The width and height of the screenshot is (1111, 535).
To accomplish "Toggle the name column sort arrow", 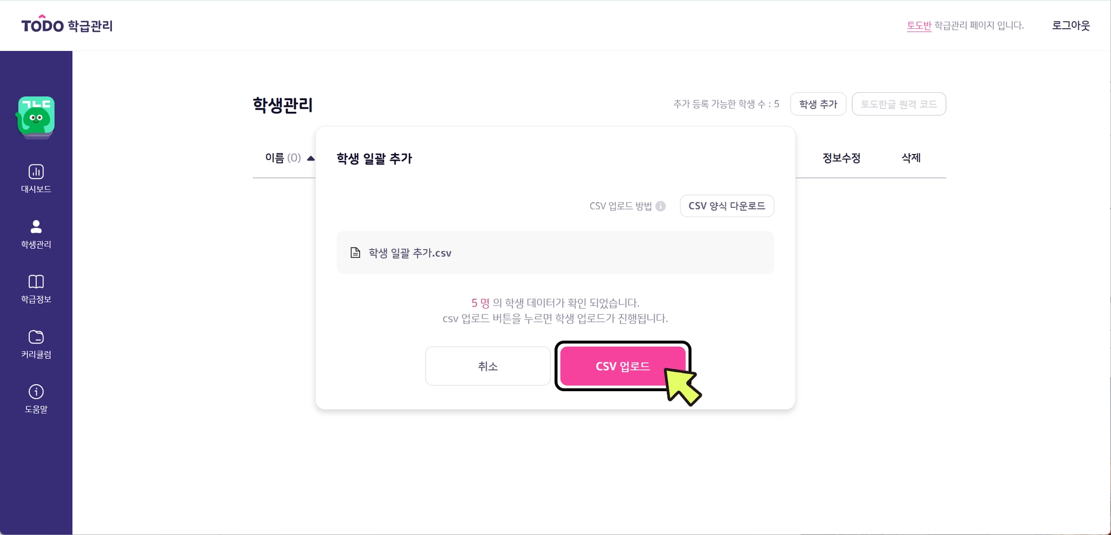I will (x=310, y=158).
